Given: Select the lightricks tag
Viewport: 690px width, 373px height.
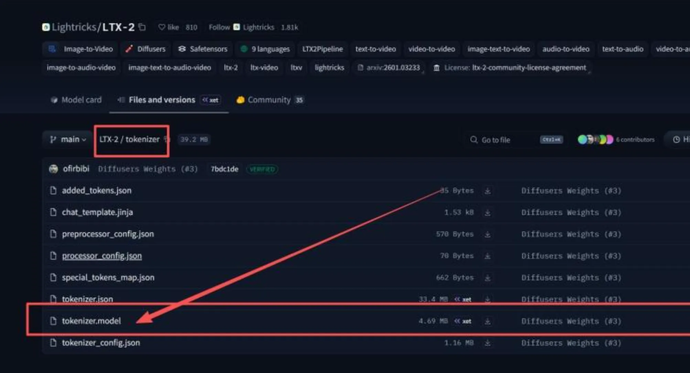Looking at the screenshot, I should click(x=329, y=68).
